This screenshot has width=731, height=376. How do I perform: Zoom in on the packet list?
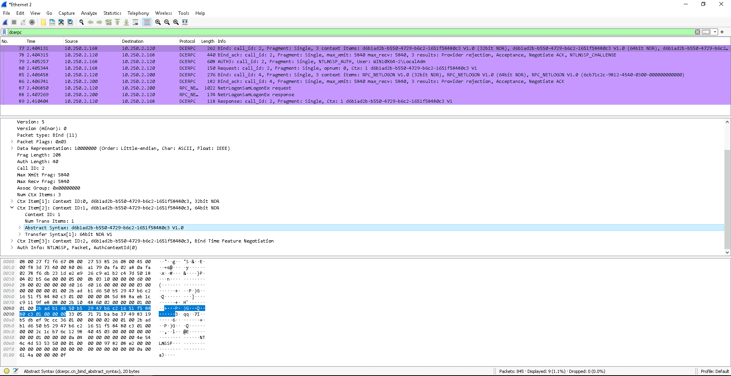click(158, 22)
